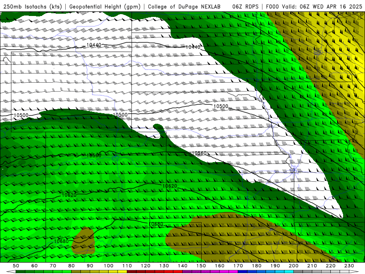Click the 'Geopotential Height (gpm)' header text
The width and height of the screenshot is (365, 274).
click(105, 7)
